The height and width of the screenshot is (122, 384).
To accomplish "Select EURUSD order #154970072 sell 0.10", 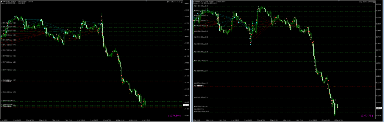I will tap(8, 101).
